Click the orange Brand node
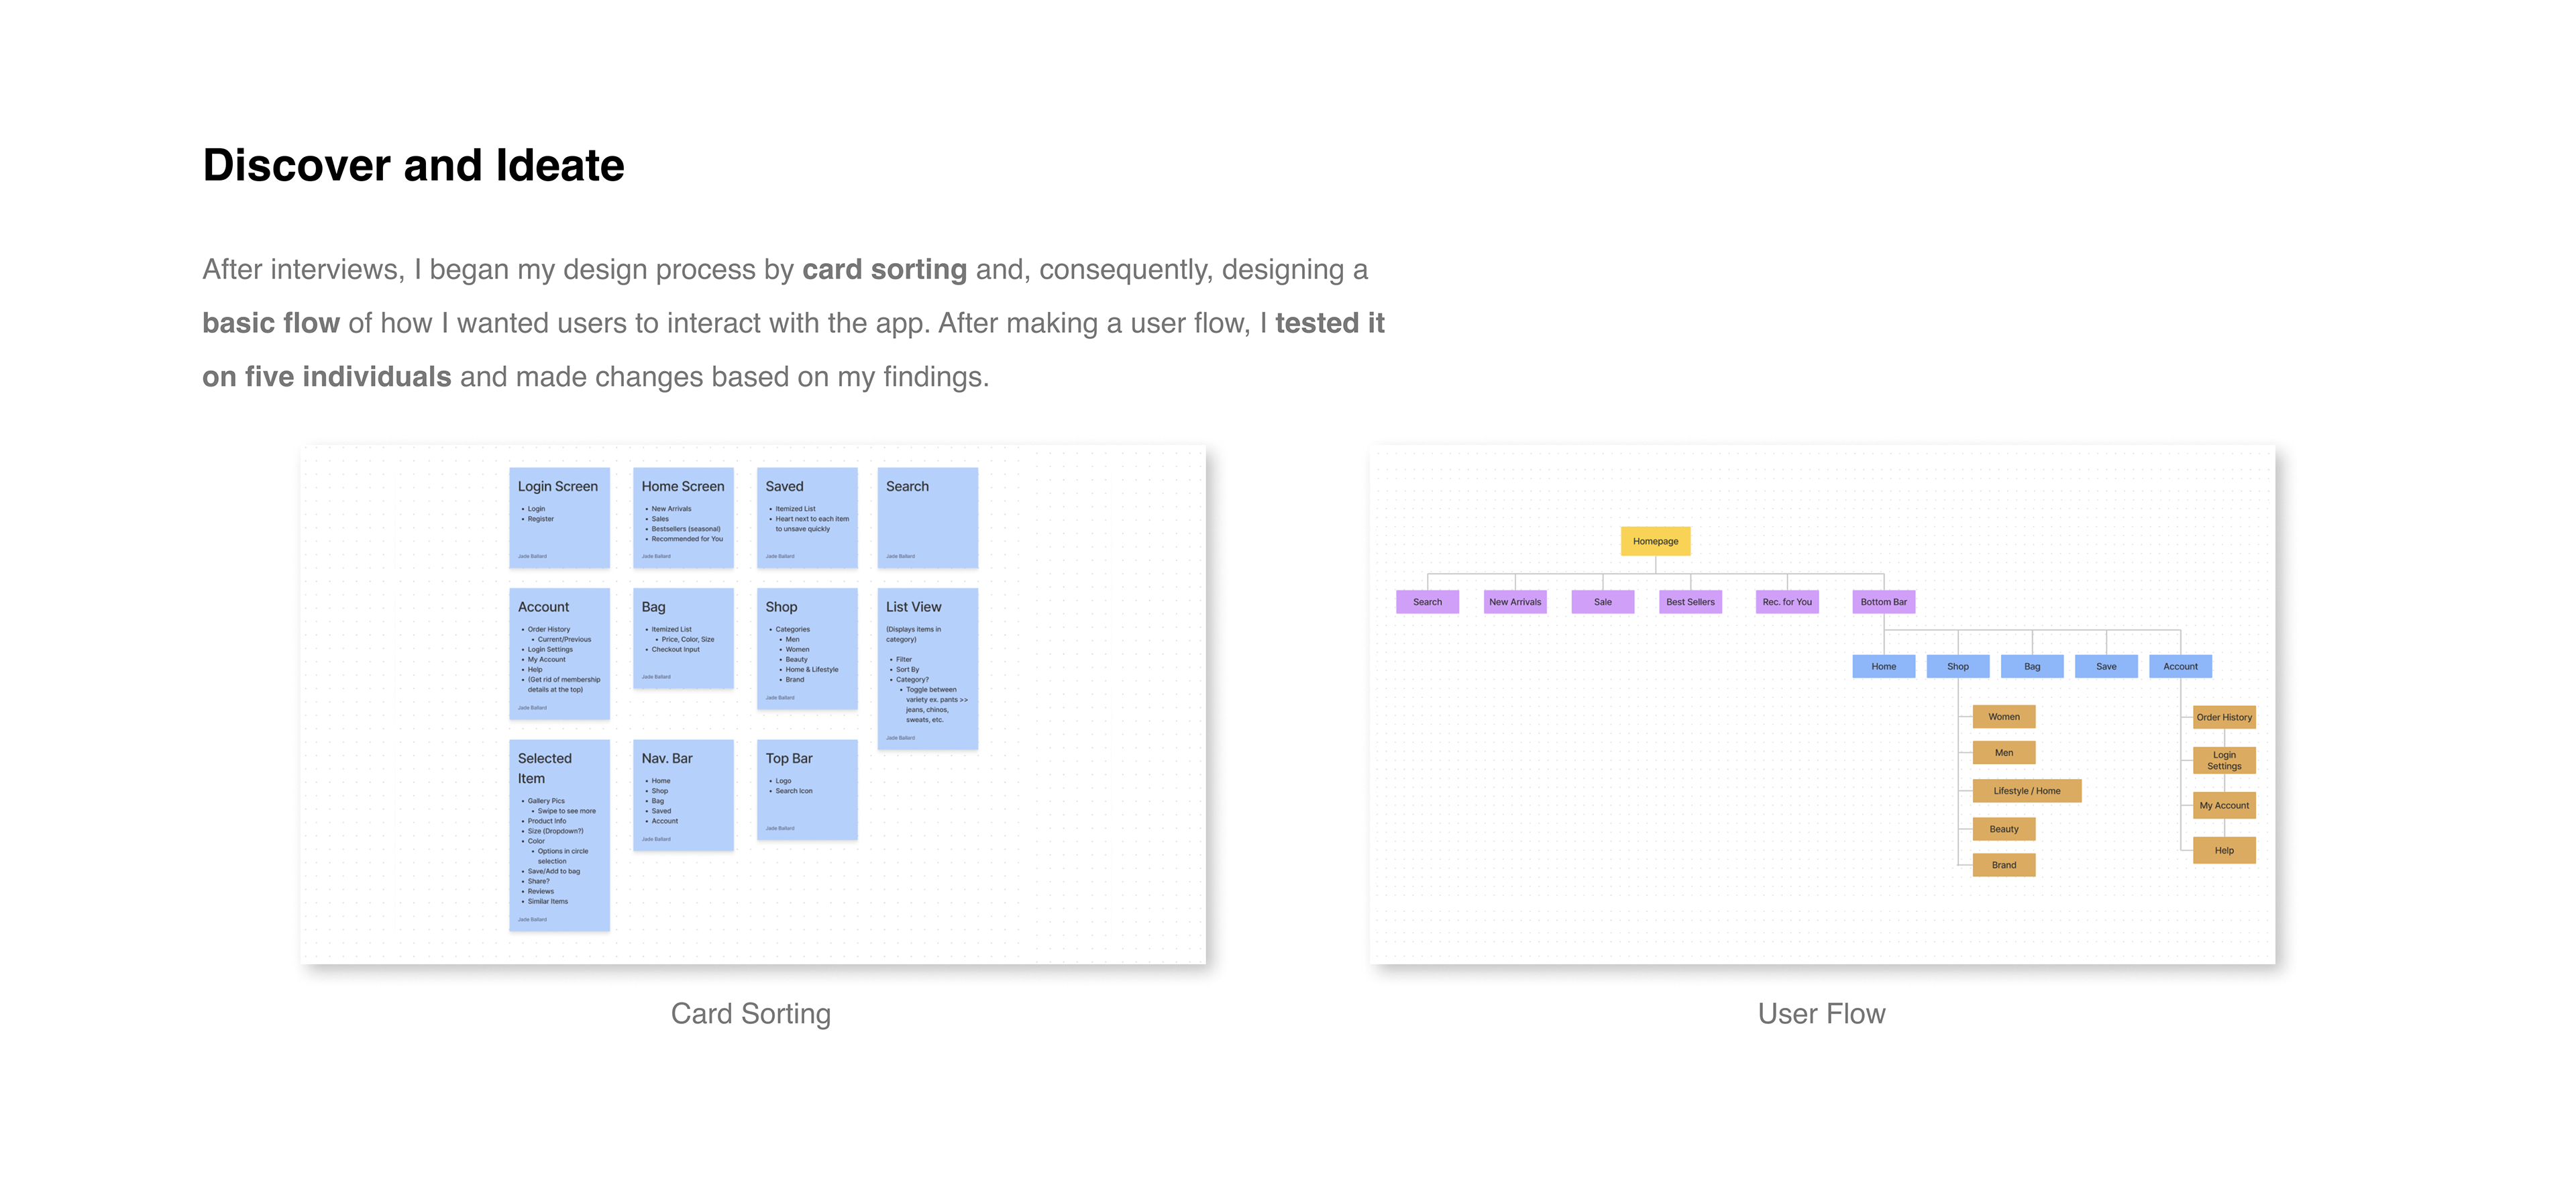Image resolution: width=2576 pixels, height=1179 pixels. 2003,865
